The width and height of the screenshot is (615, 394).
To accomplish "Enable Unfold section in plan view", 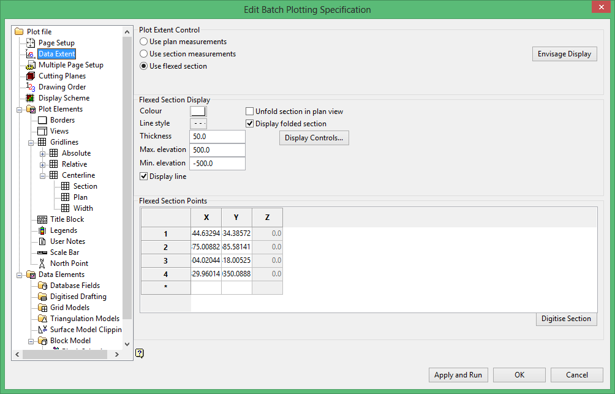I will coord(250,112).
